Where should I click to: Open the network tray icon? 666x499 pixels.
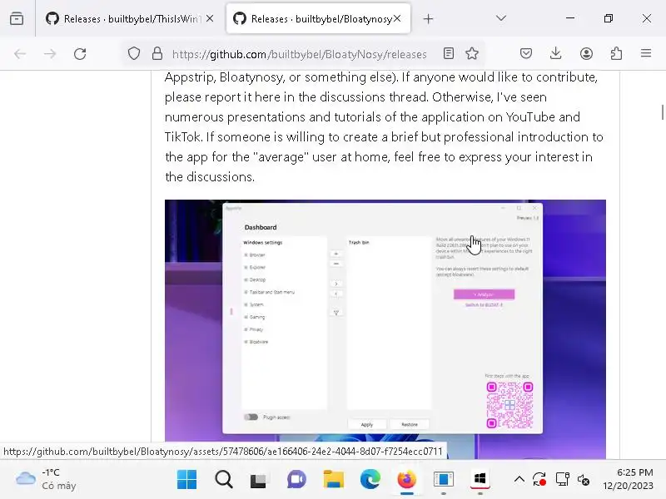[x=563, y=480]
